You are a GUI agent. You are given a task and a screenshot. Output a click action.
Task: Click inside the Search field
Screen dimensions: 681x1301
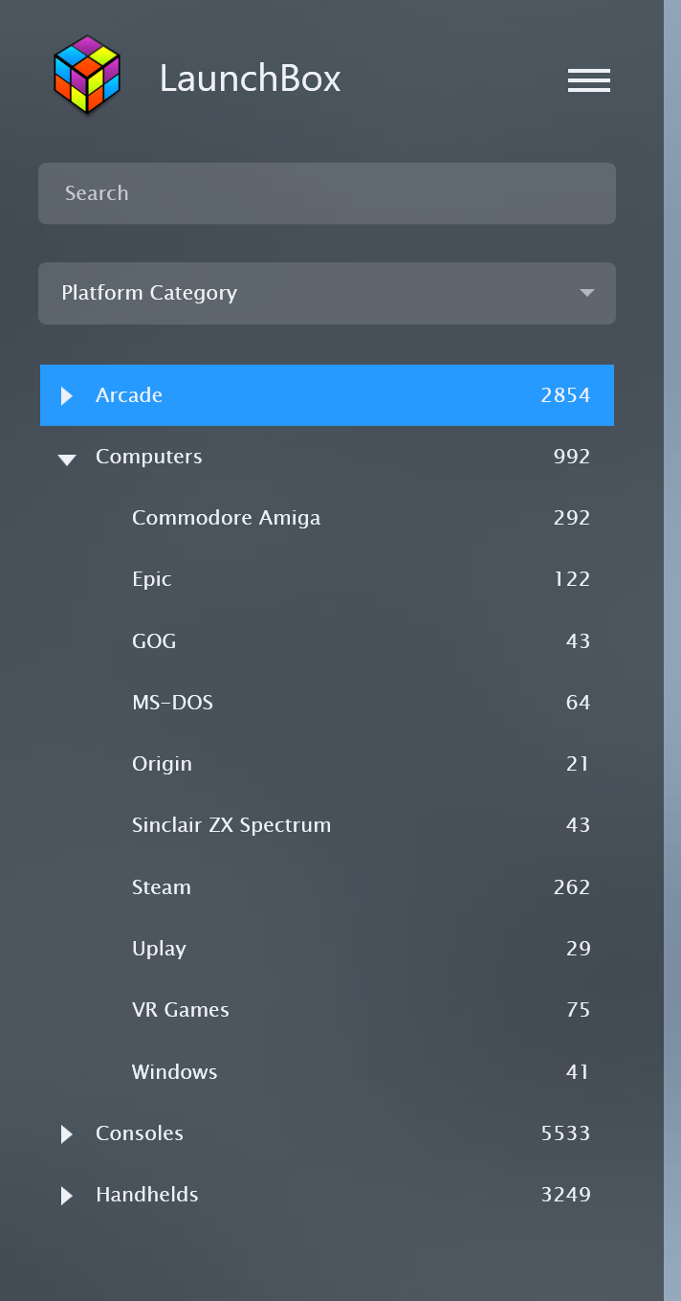[x=327, y=193]
